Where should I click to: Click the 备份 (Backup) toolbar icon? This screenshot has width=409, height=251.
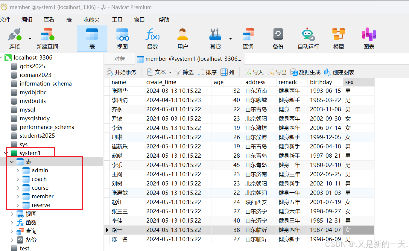pyautogui.click(x=278, y=38)
